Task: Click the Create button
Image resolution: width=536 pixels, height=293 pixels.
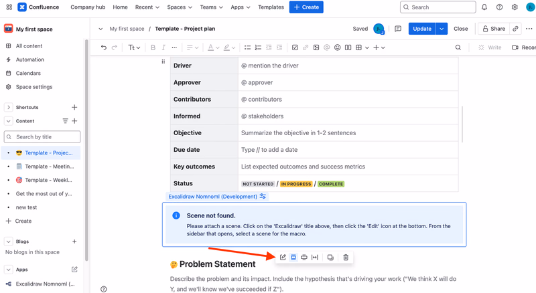Action: click(x=306, y=7)
